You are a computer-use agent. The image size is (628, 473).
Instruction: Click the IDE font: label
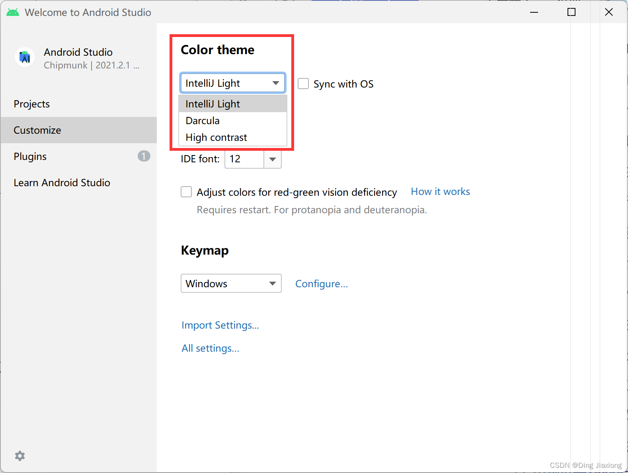pyautogui.click(x=200, y=159)
